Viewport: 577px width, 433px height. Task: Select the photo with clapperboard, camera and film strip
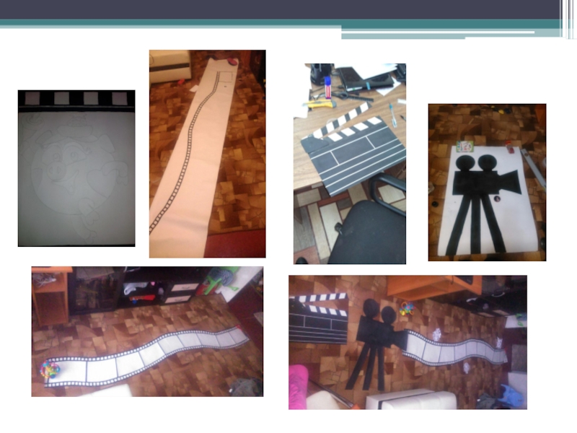408,342
